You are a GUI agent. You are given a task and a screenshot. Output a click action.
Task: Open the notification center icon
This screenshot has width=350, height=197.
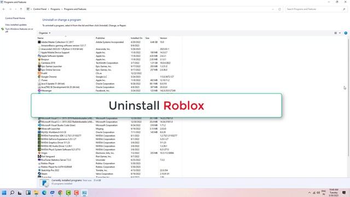tap(344, 193)
